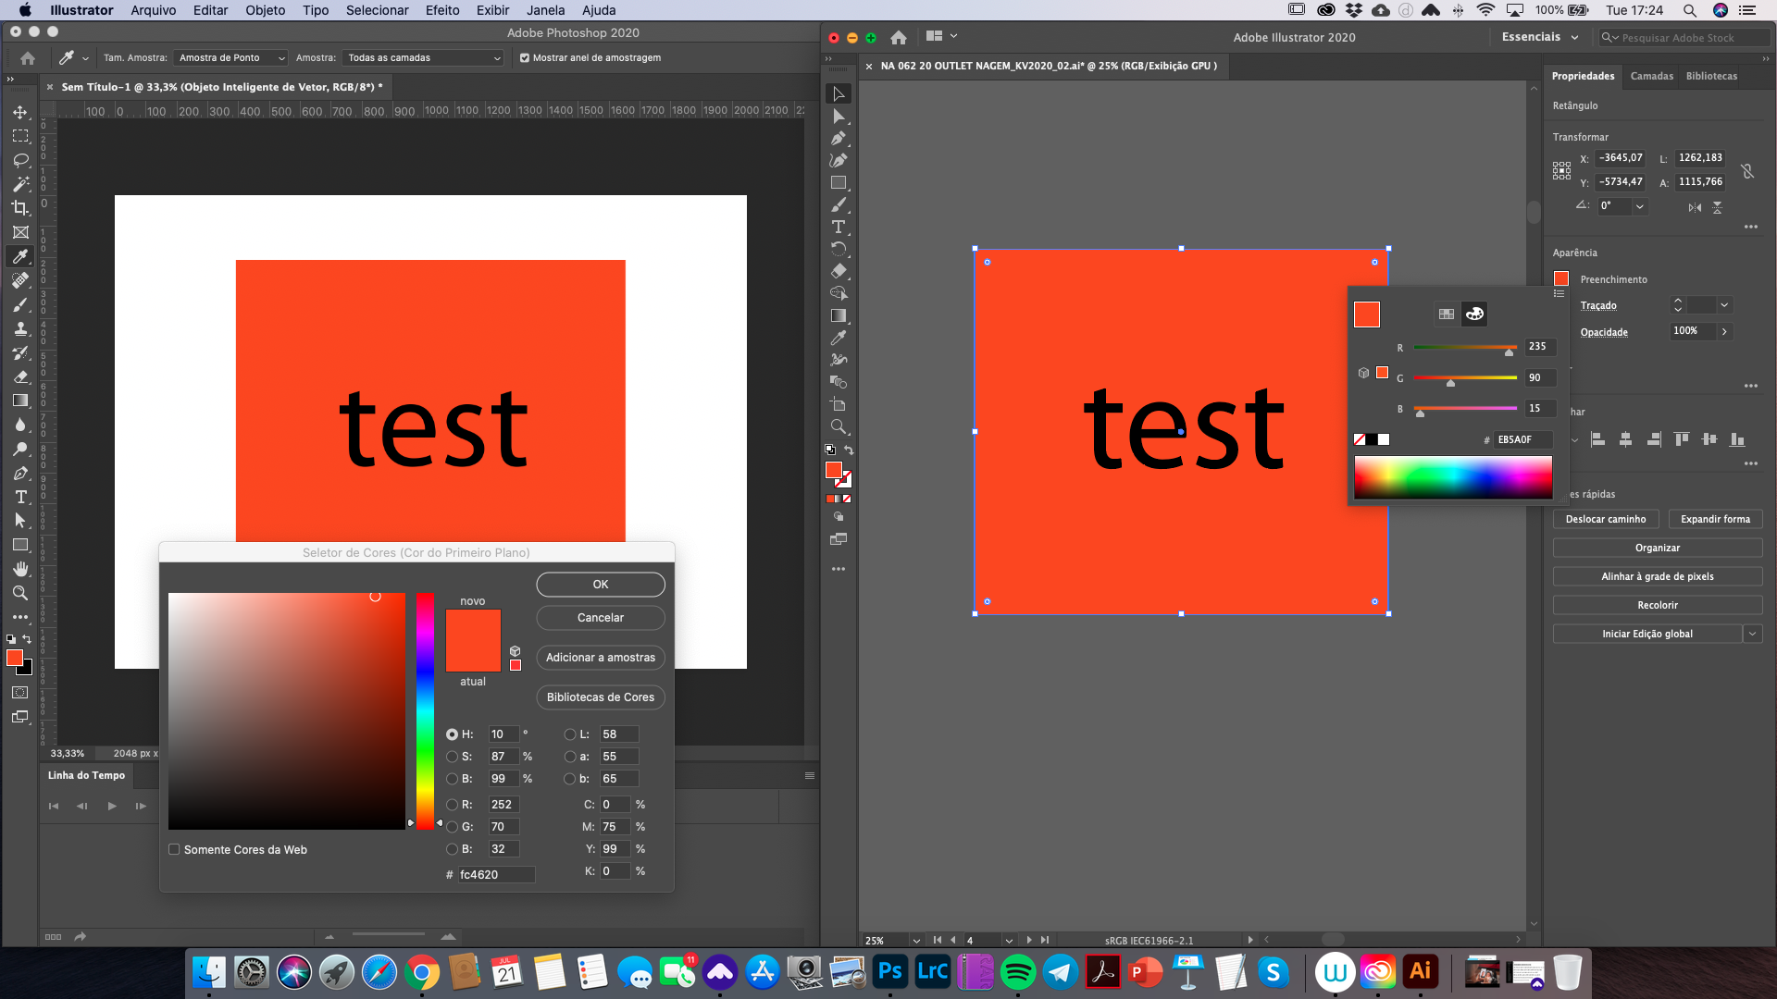Toggle Mostrar anel de amostragem option
This screenshot has height=999, width=1777.
point(525,57)
